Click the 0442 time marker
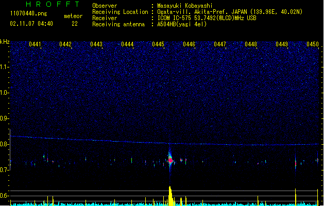Viewport: 324px width, 206px height. coord(65,44)
